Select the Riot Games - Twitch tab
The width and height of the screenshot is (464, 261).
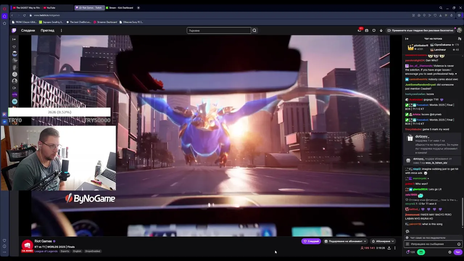coord(89,8)
